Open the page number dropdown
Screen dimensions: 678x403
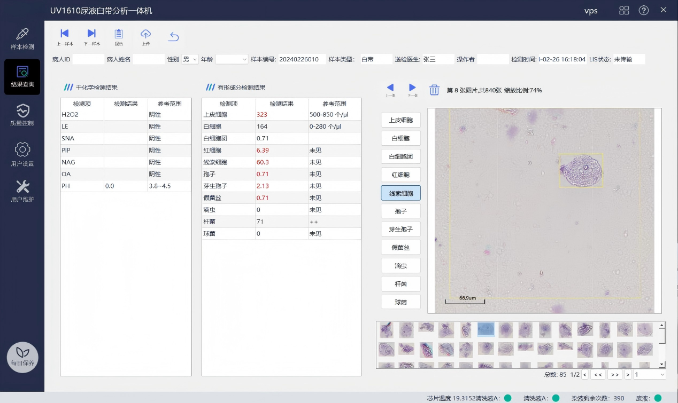coord(650,375)
